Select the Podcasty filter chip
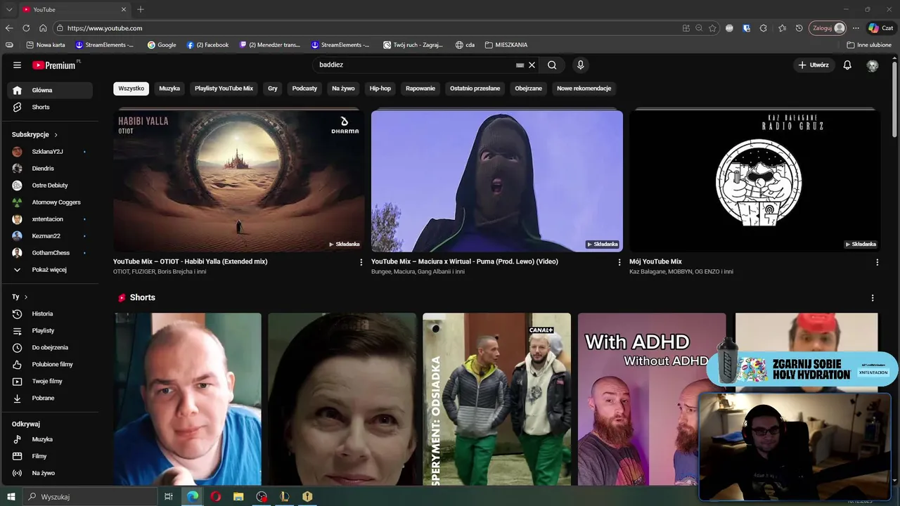The width and height of the screenshot is (900, 506). click(x=304, y=89)
